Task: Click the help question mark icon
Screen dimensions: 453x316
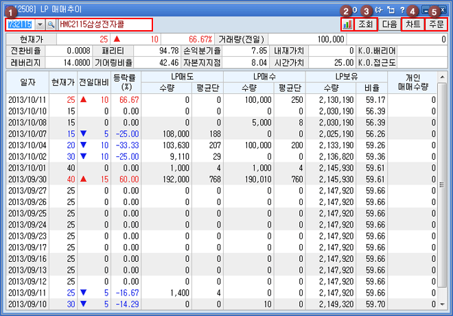Action: [x=402, y=10]
